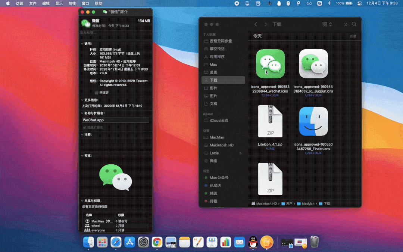Open Safari from the Dock
The width and height of the screenshot is (403, 252).
tap(116, 242)
